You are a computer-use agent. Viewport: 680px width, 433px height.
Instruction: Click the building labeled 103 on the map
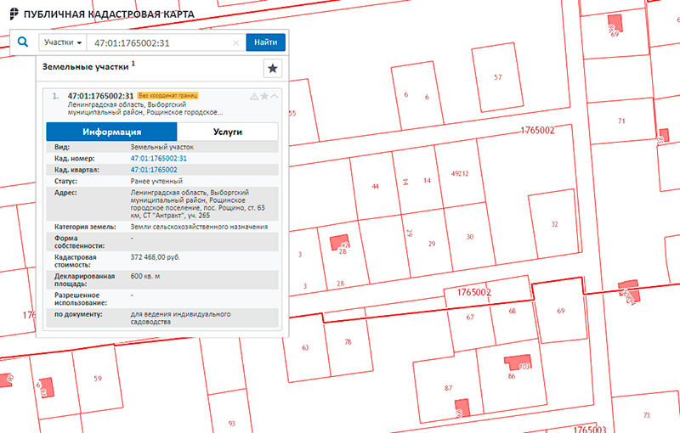coord(518,363)
